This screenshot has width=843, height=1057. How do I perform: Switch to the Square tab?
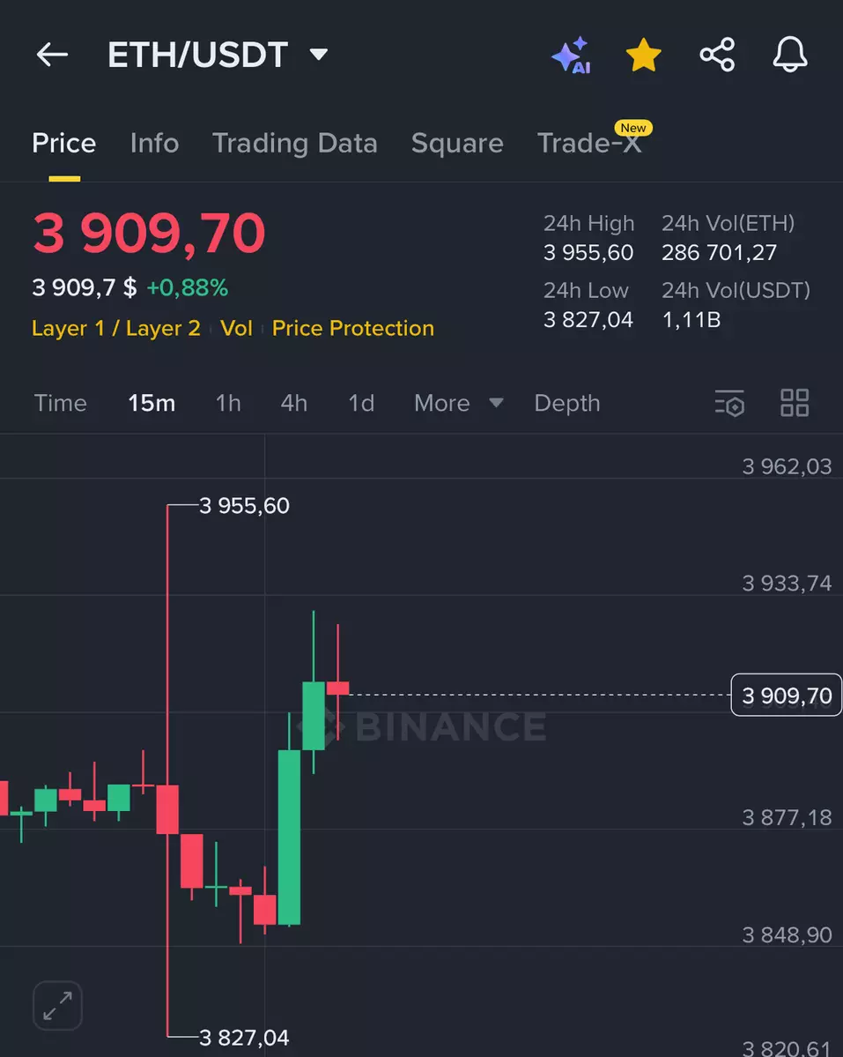click(457, 144)
